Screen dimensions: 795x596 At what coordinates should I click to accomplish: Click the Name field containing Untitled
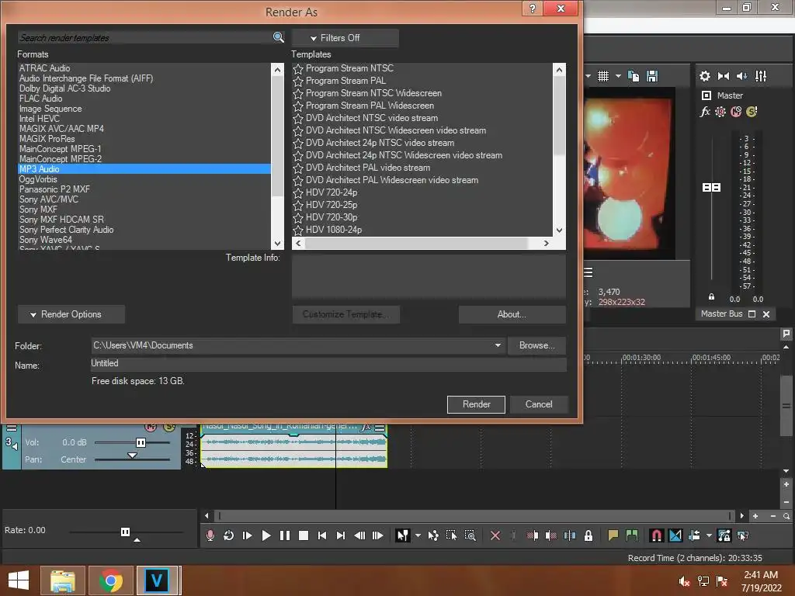tap(328, 364)
